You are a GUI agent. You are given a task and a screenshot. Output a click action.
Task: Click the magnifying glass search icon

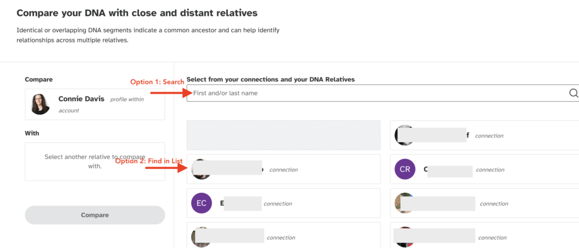pos(573,93)
